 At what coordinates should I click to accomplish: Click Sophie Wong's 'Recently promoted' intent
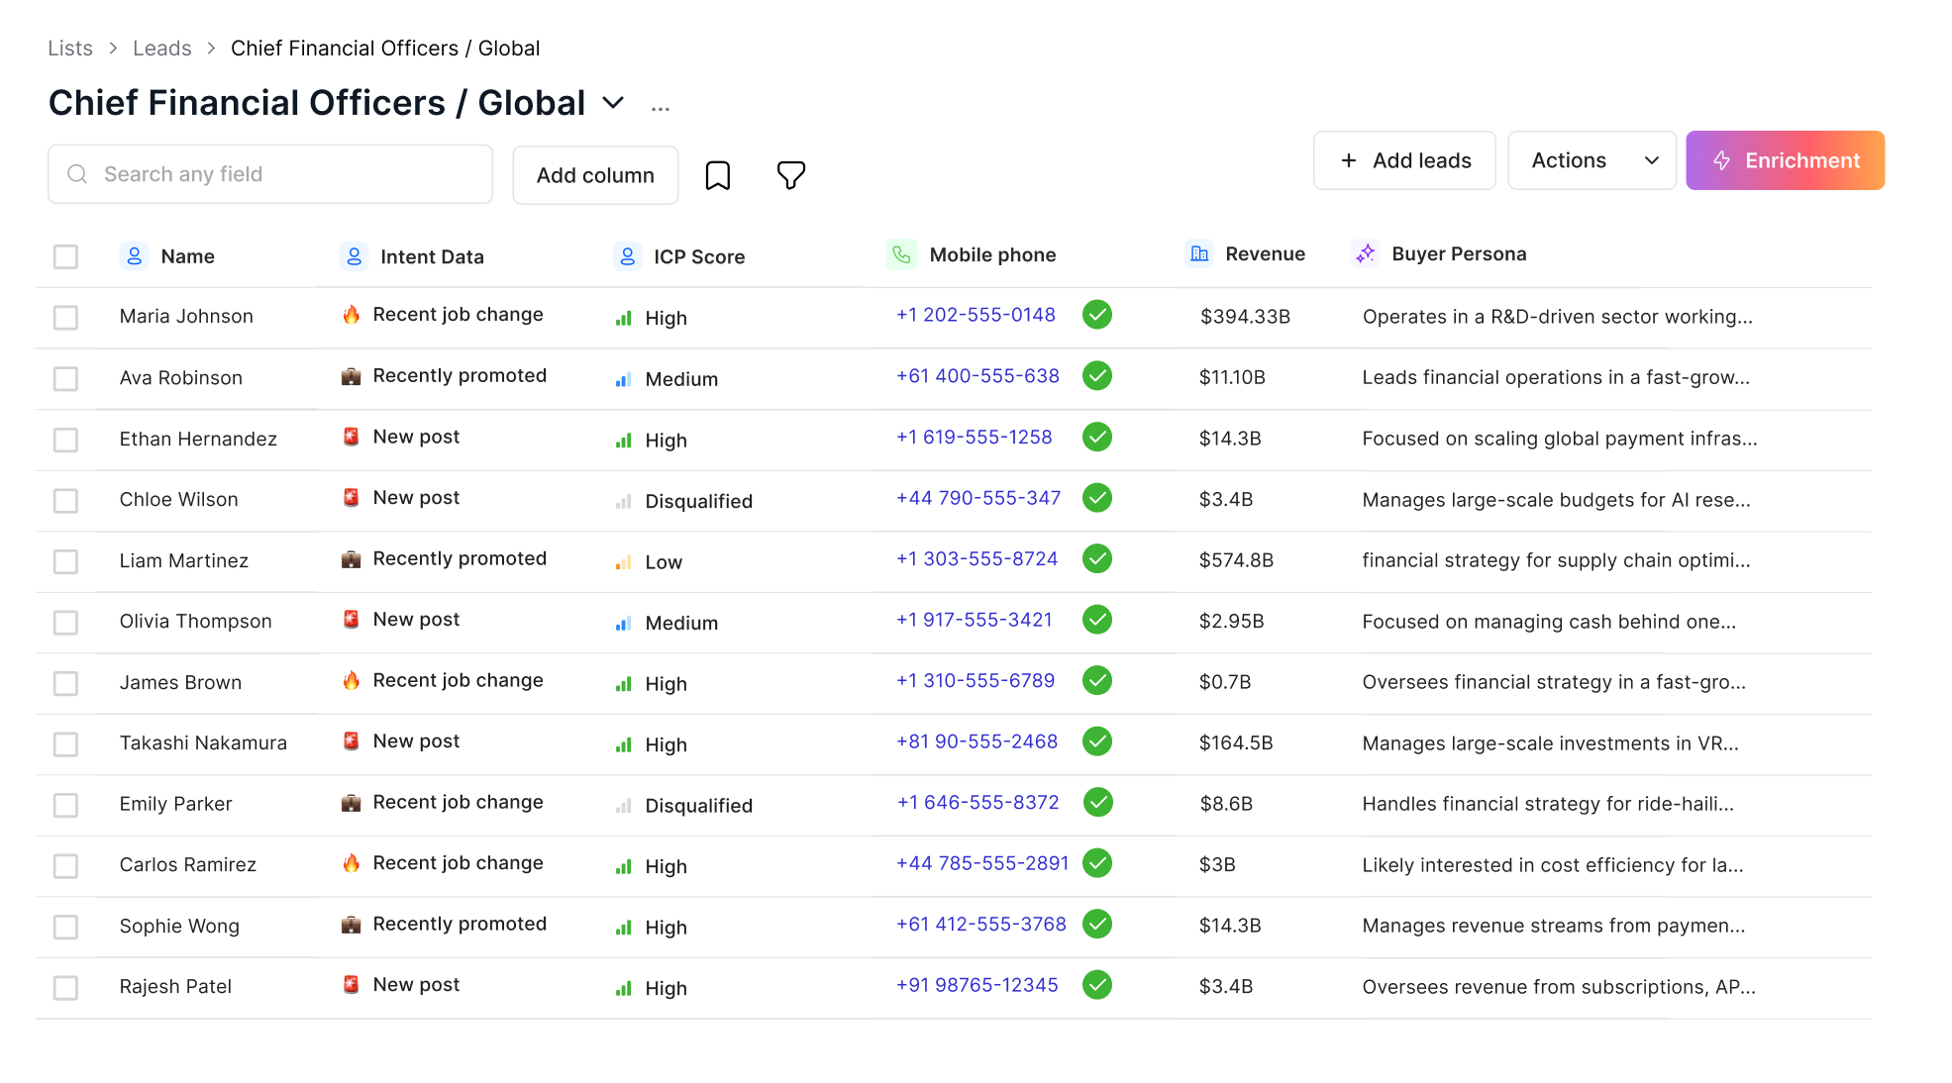460,924
